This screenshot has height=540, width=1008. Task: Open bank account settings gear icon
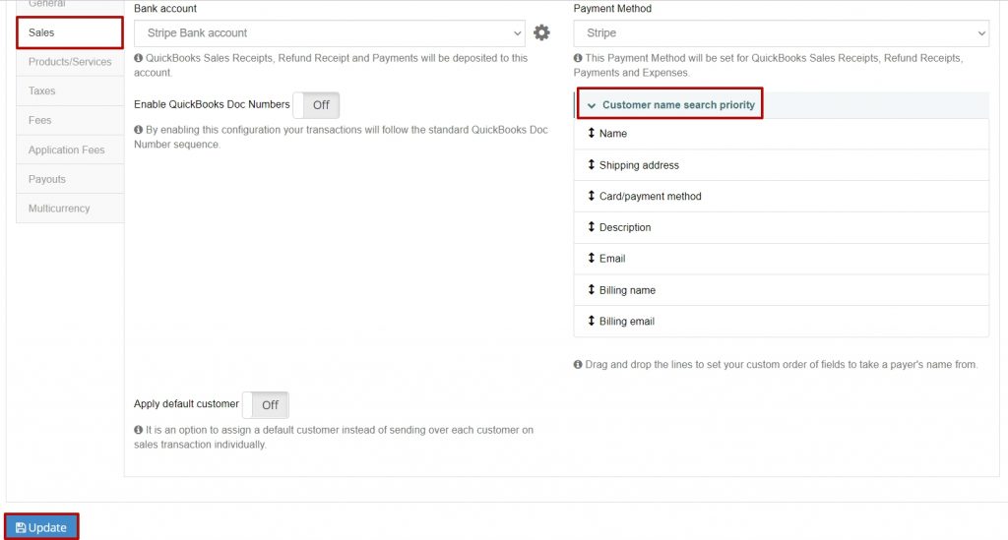[541, 32]
